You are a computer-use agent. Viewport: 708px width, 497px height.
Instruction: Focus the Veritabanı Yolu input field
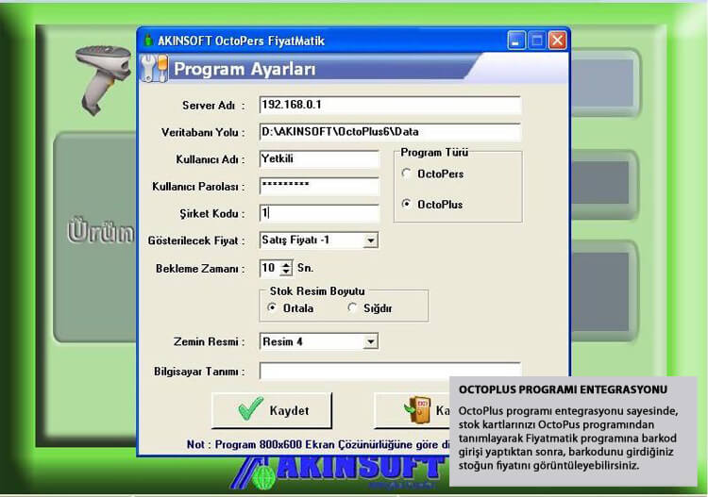pos(389,132)
